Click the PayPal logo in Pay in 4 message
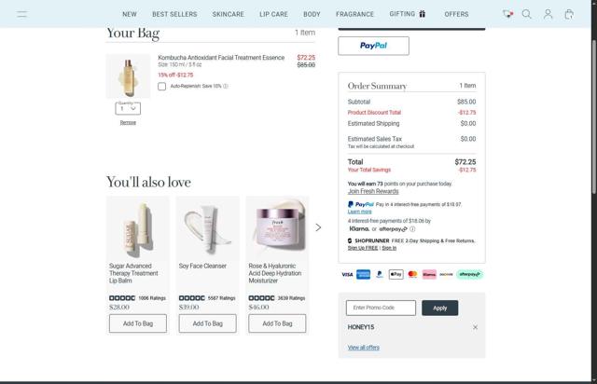597x384 pixels. (361, 204)
